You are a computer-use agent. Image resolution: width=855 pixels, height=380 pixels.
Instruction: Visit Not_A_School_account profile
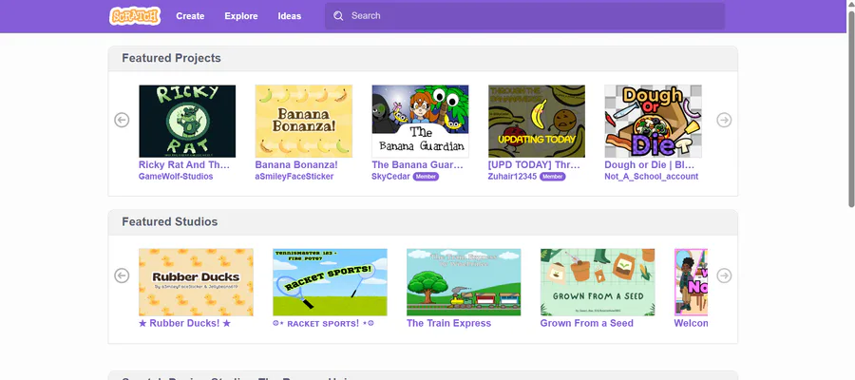click(651, 177)
